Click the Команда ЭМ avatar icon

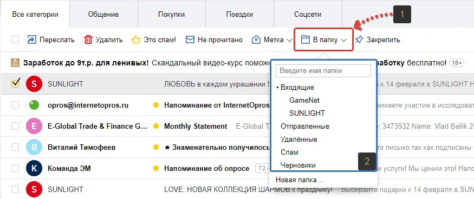coord(34,169)
